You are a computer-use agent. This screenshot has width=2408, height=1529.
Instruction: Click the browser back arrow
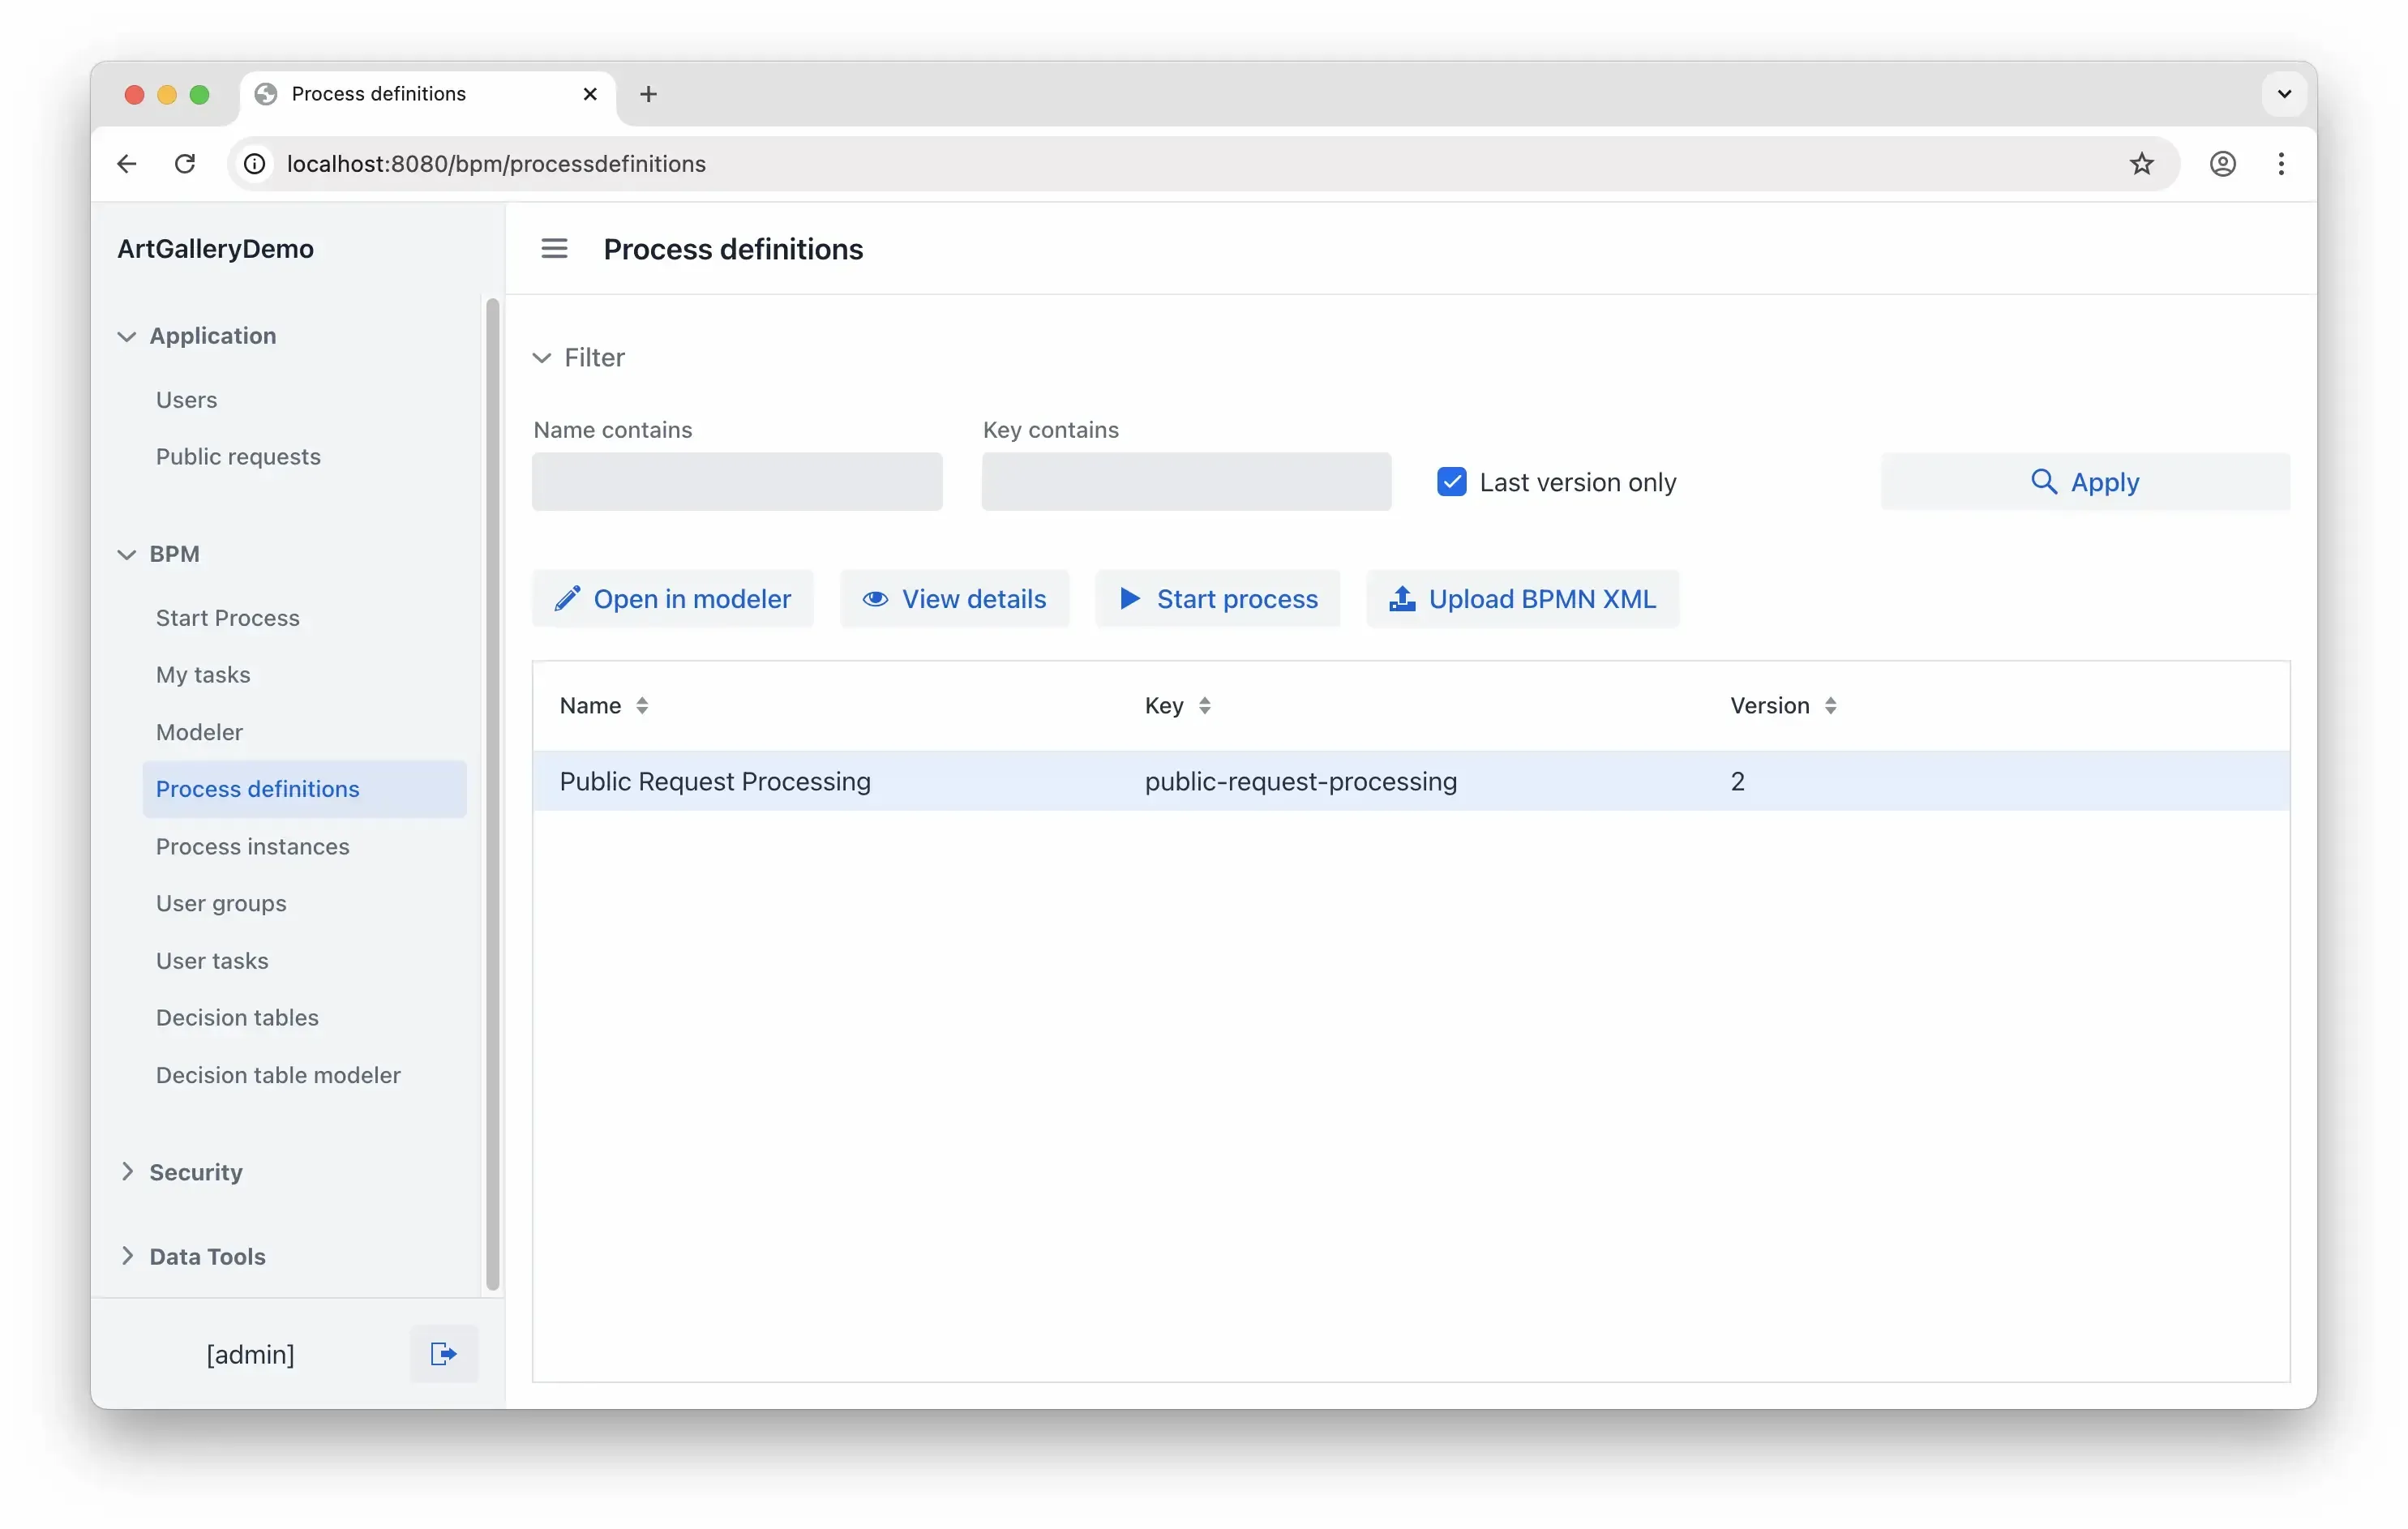click(127, 163)
